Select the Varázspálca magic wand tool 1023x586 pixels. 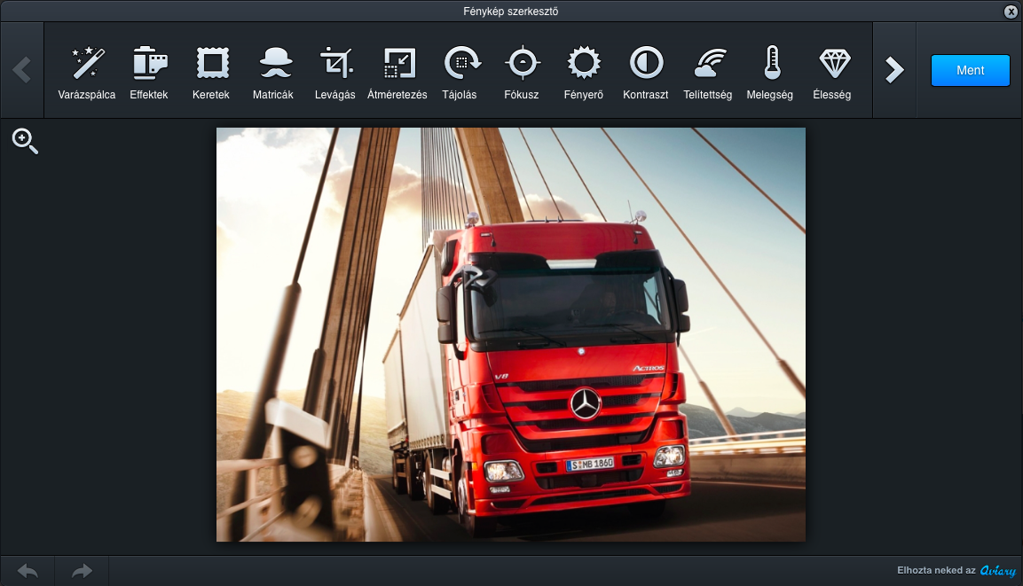pyautogui.click(x=87, y=73)
